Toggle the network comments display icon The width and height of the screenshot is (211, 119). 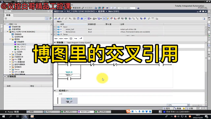85,19
